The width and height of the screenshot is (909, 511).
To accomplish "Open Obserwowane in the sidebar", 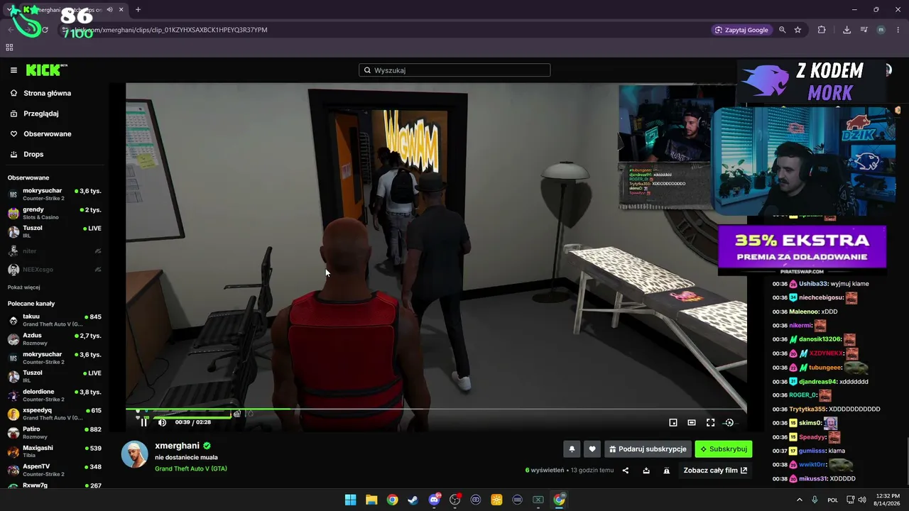I will click(x=47, y=134).
